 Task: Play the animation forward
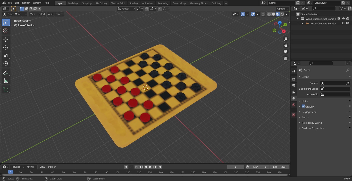click(x=150, y=167)
